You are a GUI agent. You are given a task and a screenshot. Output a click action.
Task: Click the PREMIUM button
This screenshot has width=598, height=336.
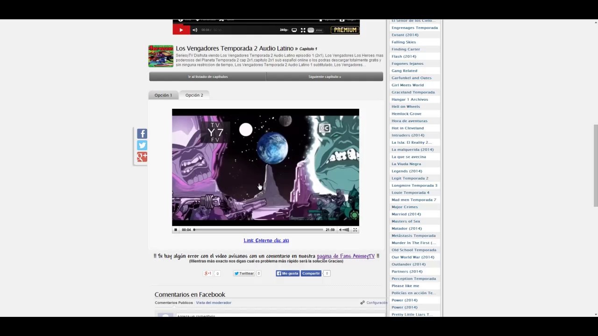(x=345, y=30)
